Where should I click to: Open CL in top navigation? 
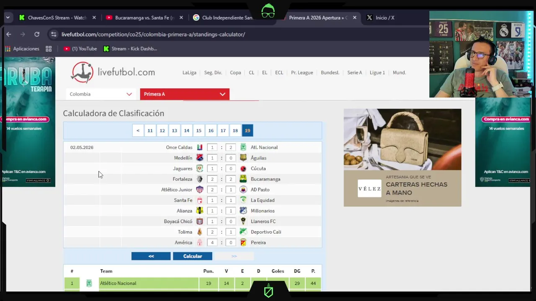(251, 73)
